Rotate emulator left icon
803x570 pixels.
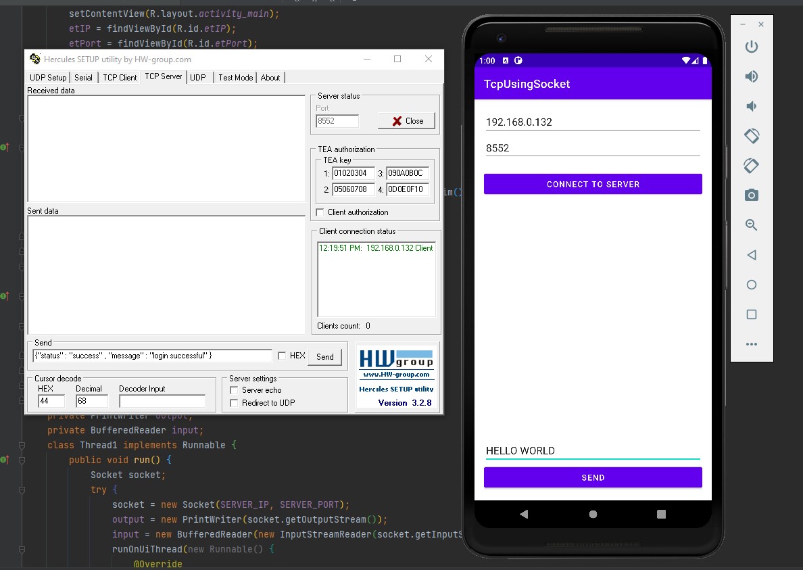tap(751, 136)
